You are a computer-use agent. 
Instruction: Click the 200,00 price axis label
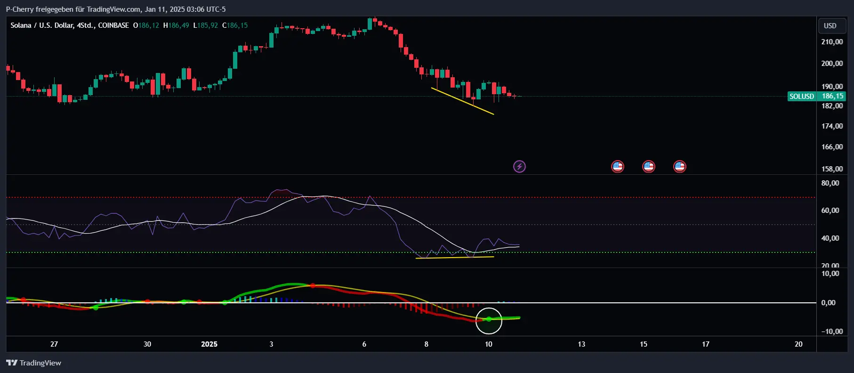click(832, 64)
